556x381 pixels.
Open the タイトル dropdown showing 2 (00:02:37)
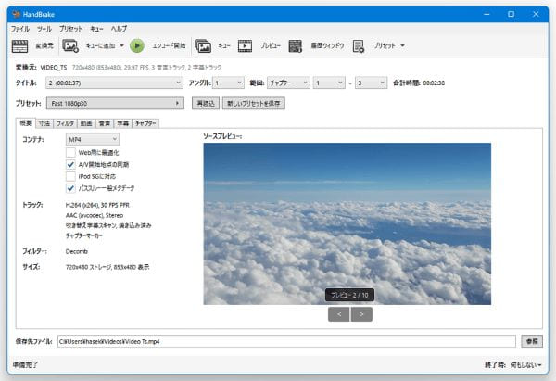(114, 83)
